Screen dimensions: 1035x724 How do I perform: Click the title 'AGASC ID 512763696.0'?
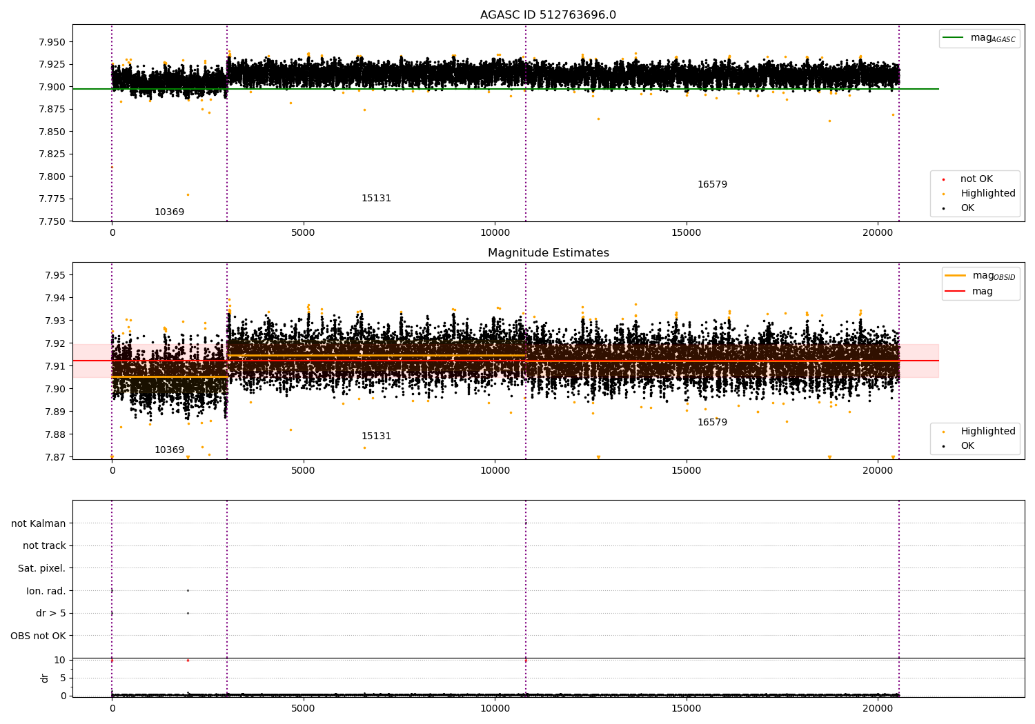[x=548, y=15]
